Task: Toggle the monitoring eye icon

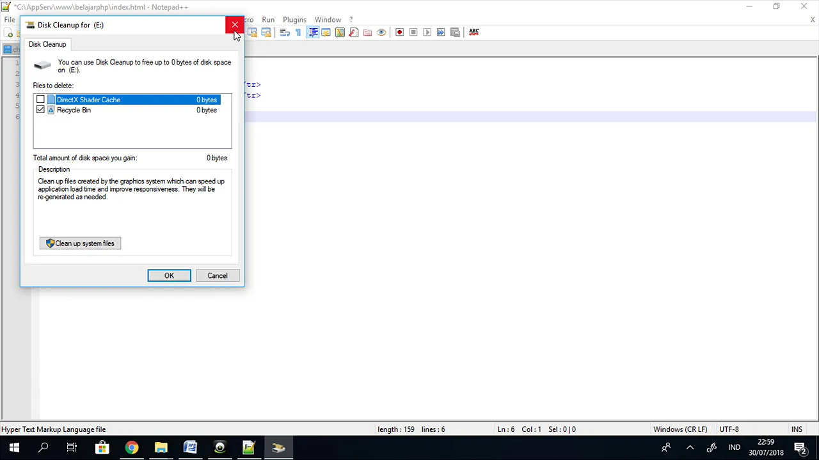Action: (381, 32)
